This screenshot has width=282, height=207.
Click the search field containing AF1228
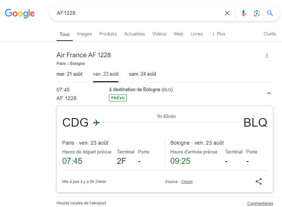tap(137, 13)
